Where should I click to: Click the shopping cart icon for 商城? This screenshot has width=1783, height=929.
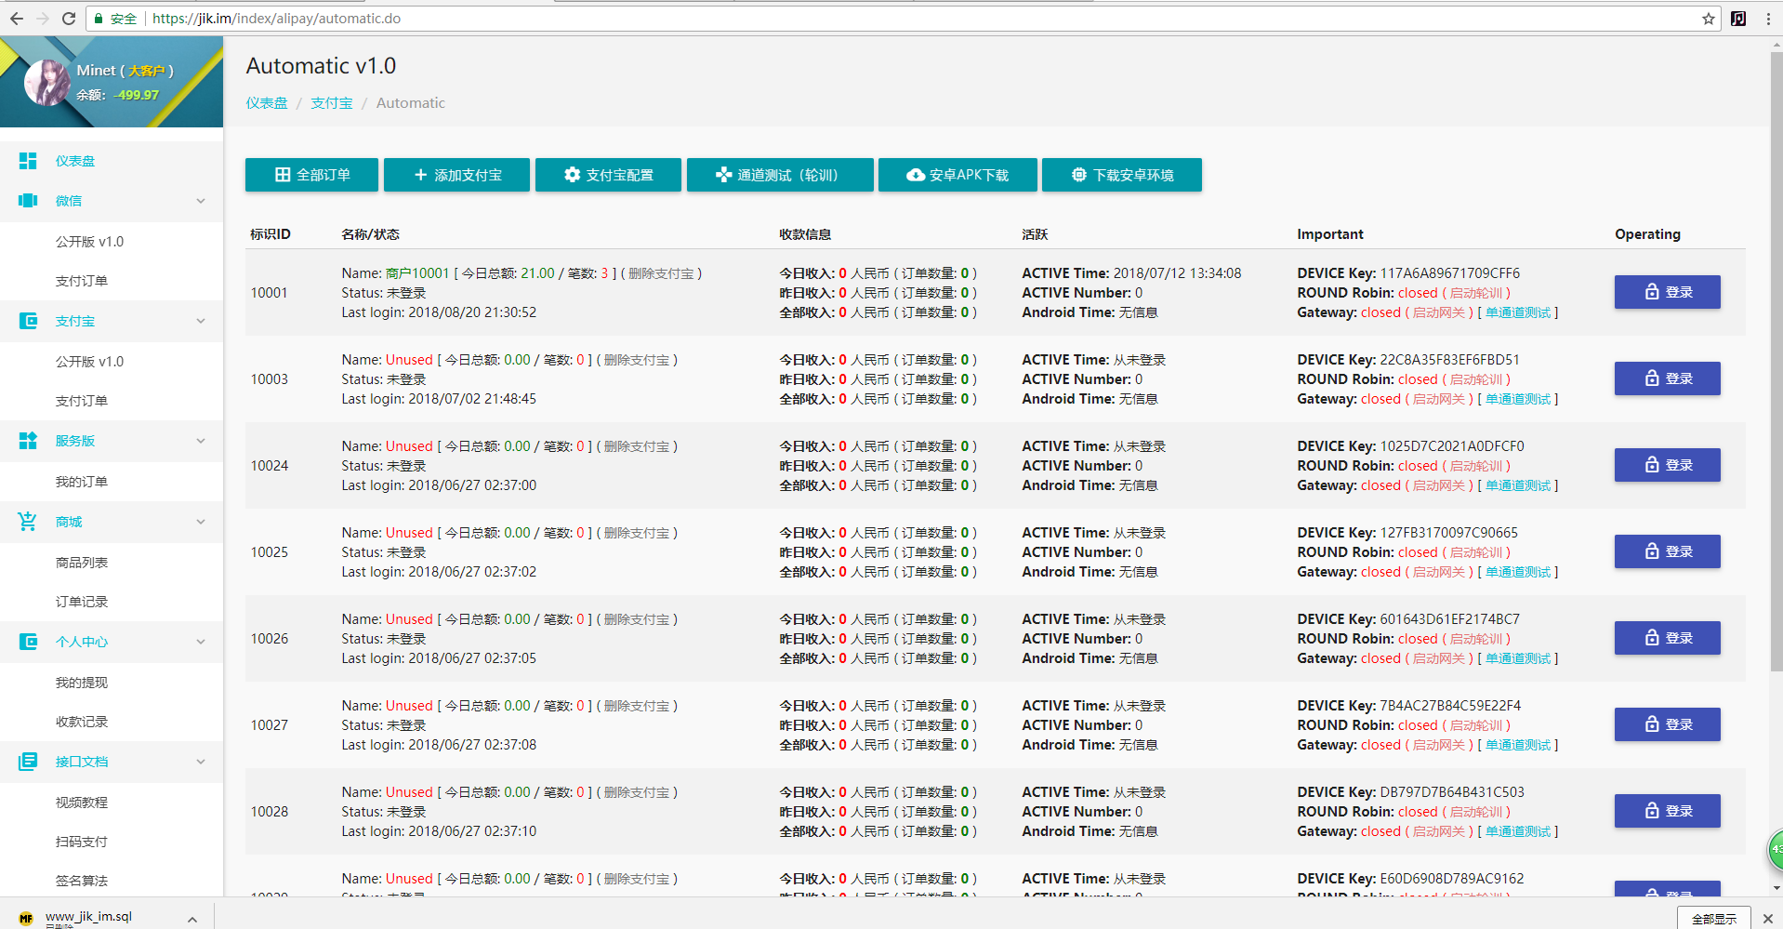28,522
